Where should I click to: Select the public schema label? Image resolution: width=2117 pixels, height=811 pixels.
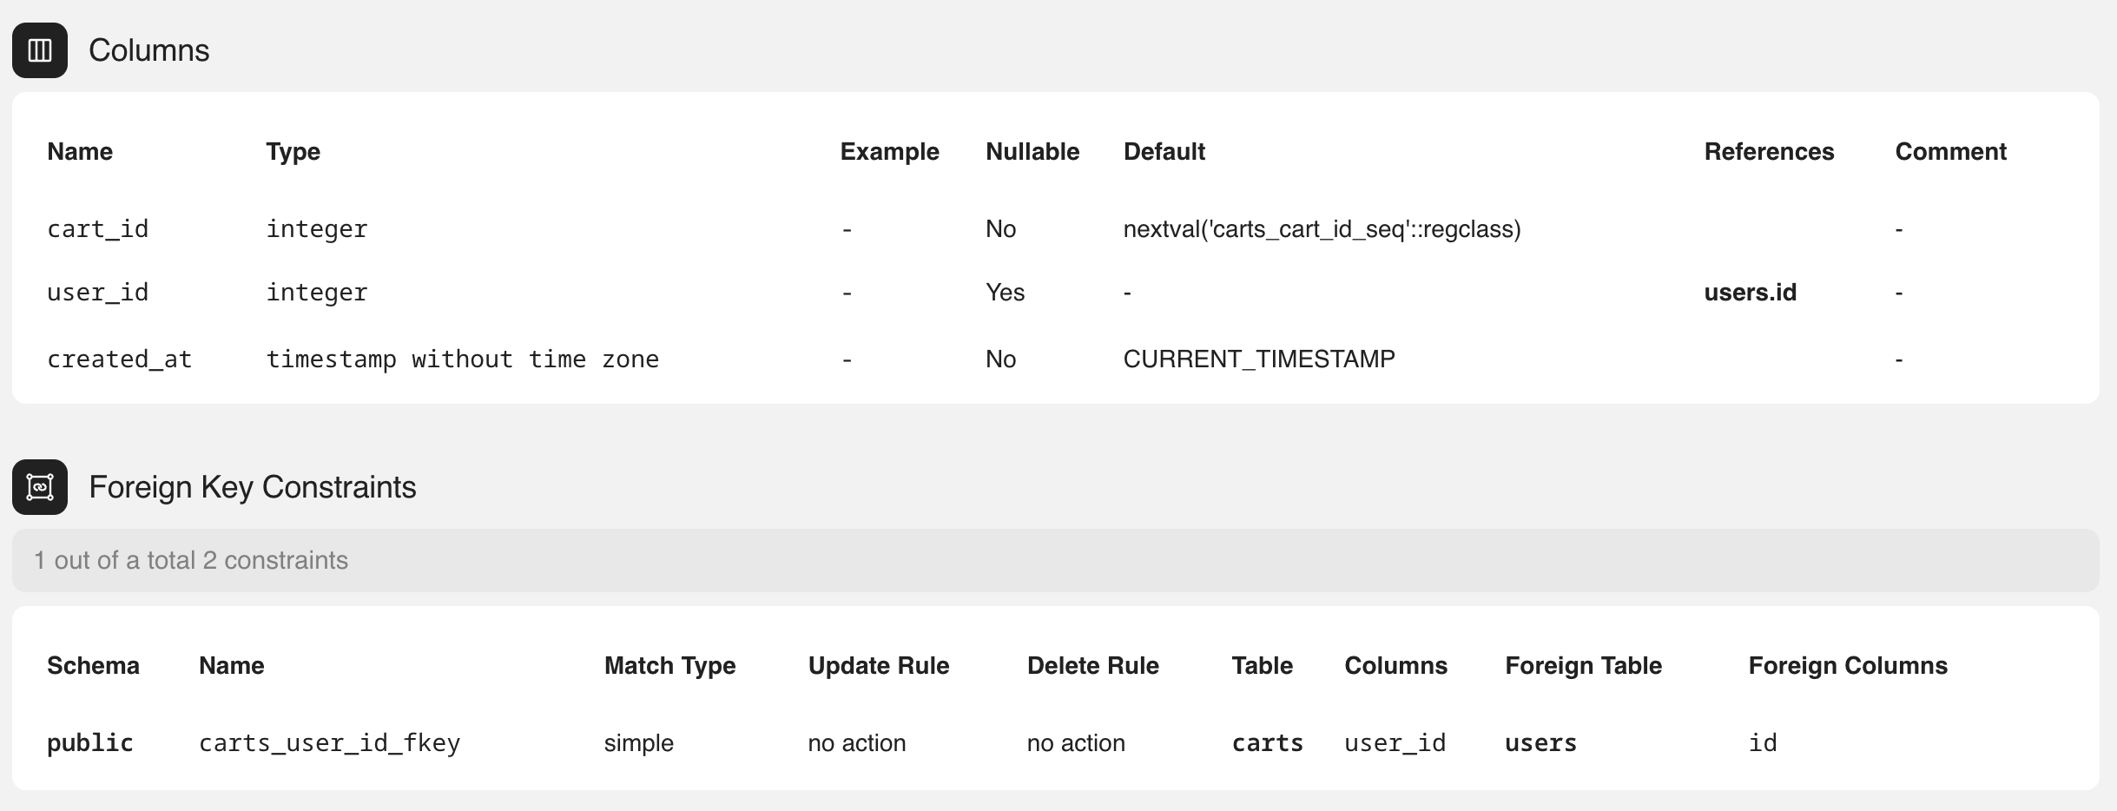click(89, 742)
